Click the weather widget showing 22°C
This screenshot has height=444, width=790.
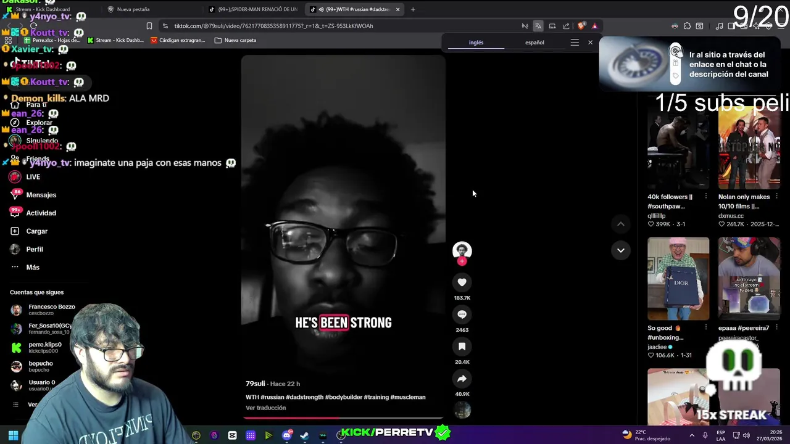click(646, 435)
